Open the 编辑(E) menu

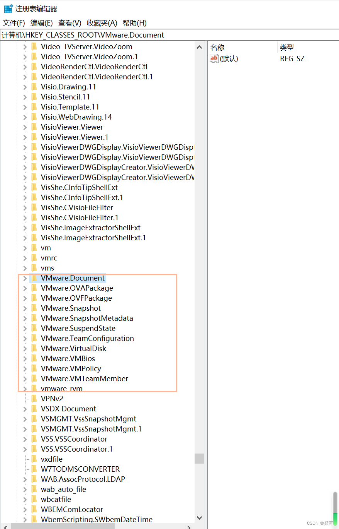[42, 23]
